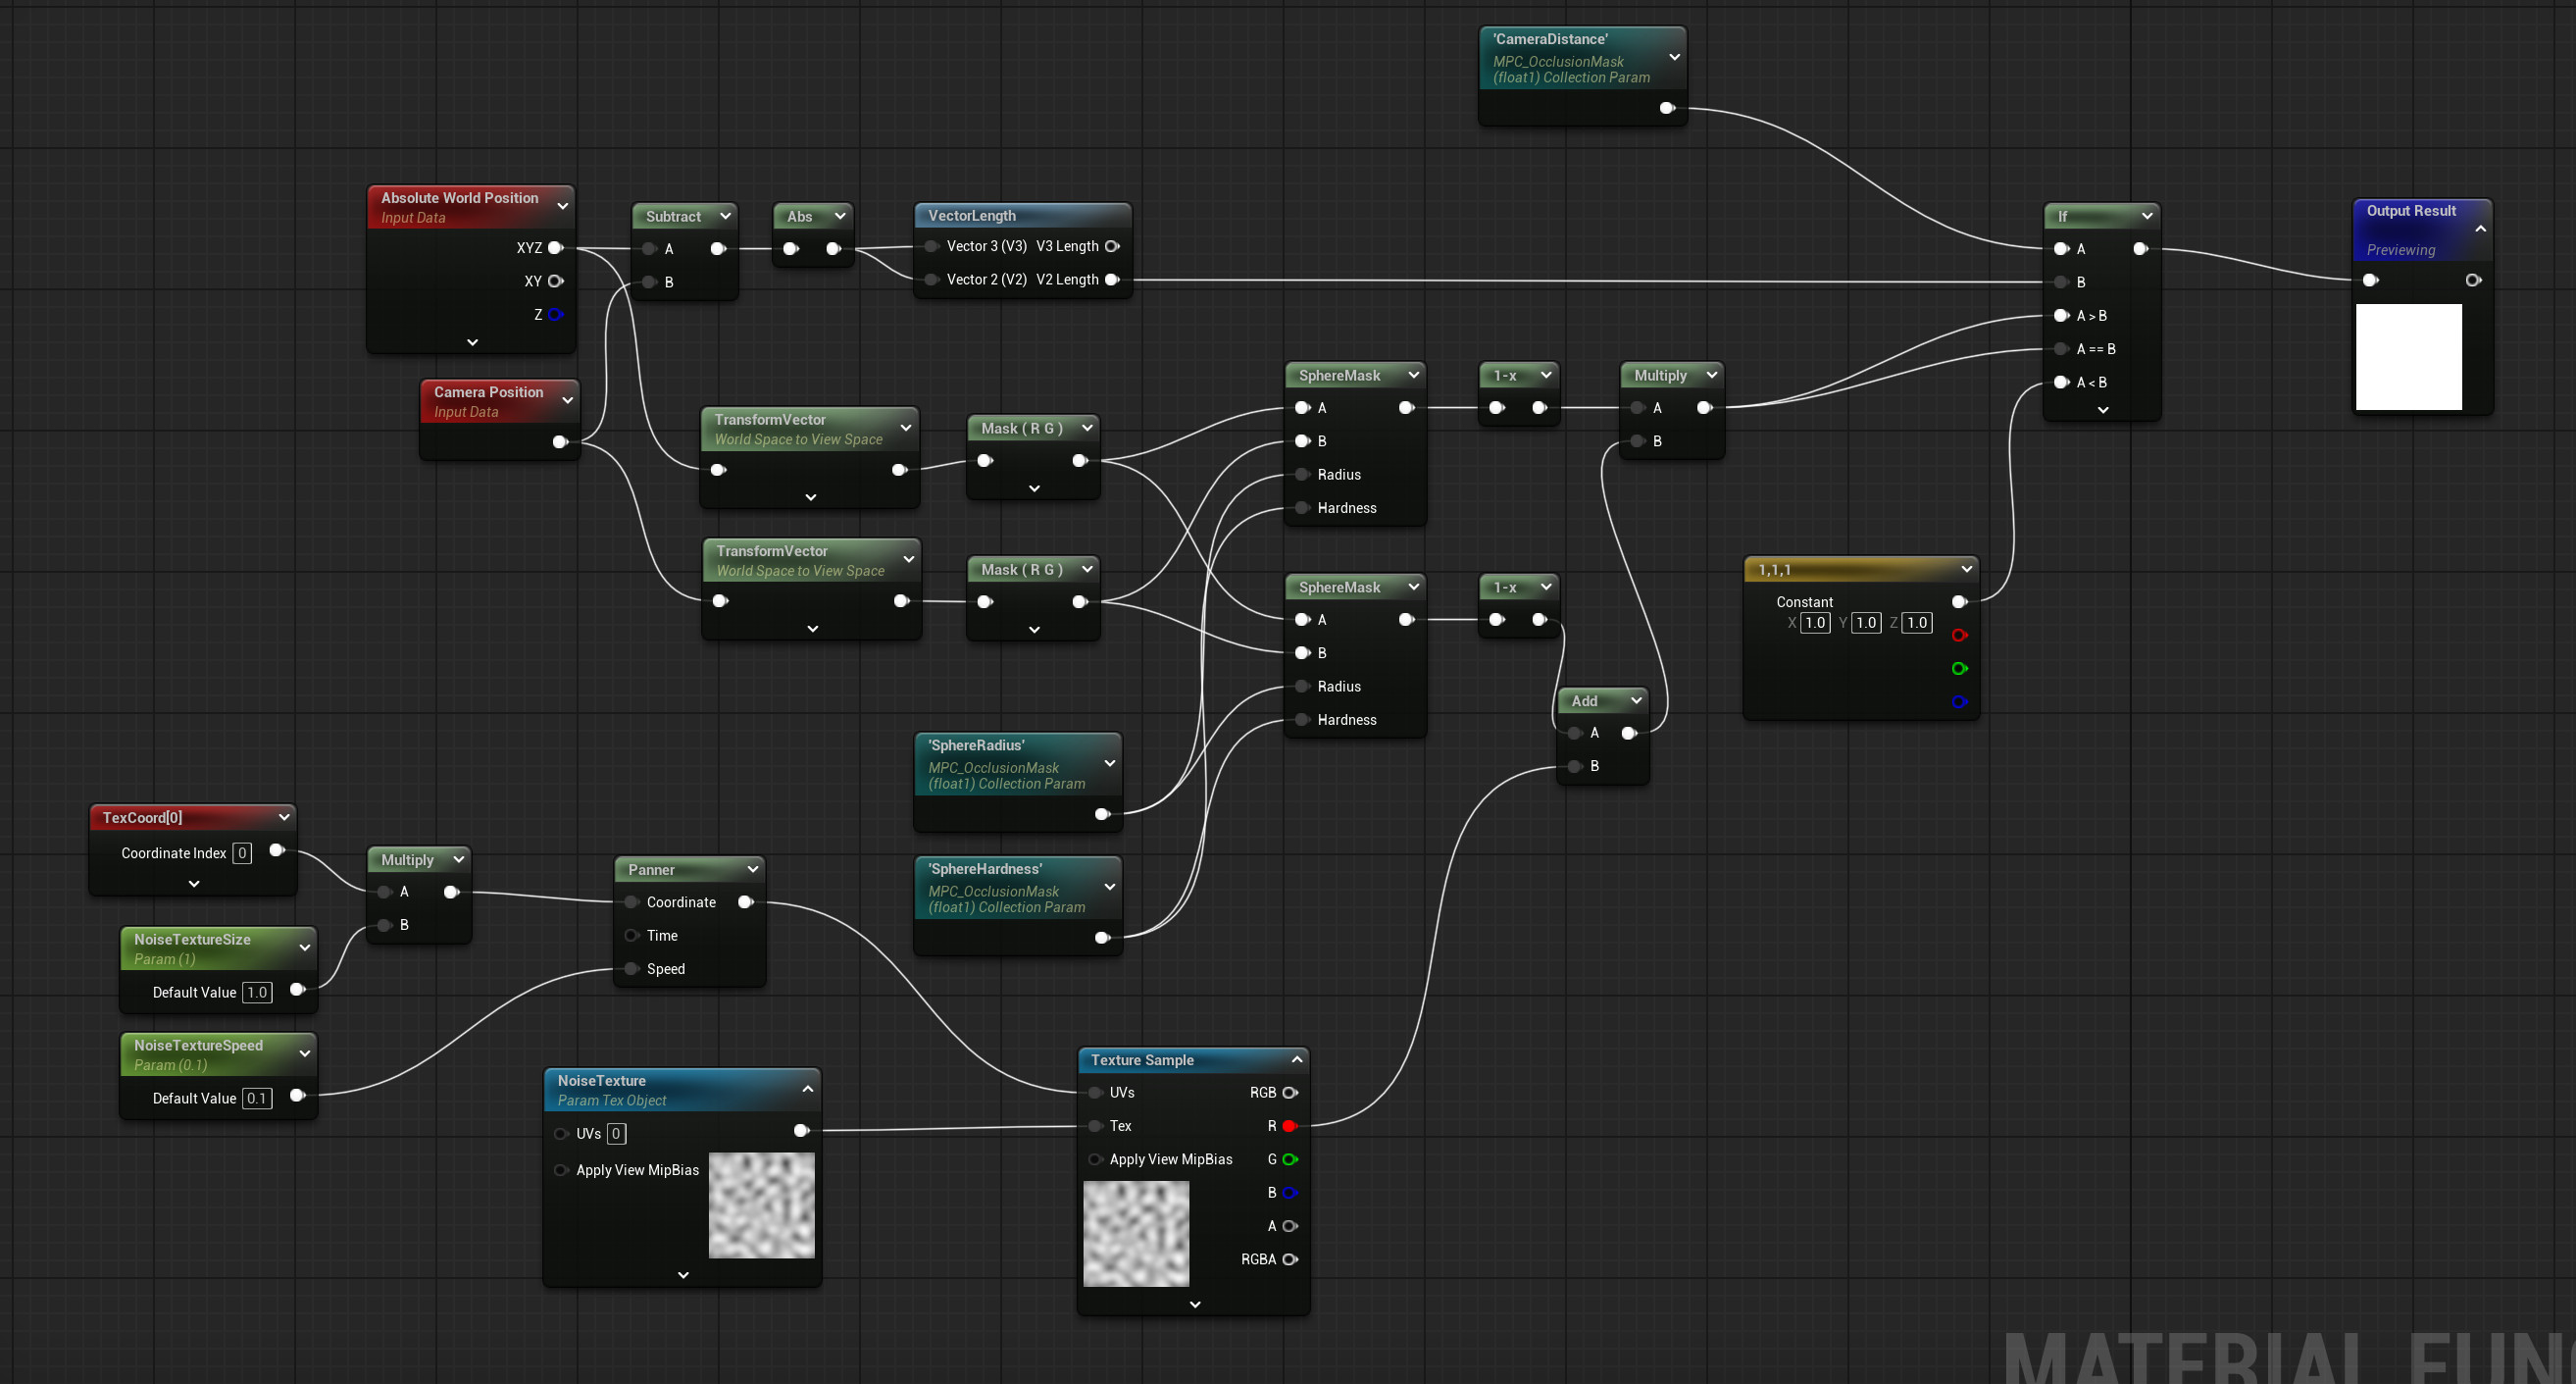Click the NoiseTextureSize Default Value field
The image size is (2576, 1384).
click(257, 992)
